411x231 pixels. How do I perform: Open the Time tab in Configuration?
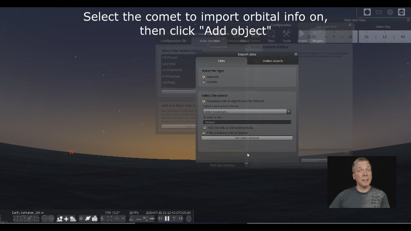click(271, 36)
